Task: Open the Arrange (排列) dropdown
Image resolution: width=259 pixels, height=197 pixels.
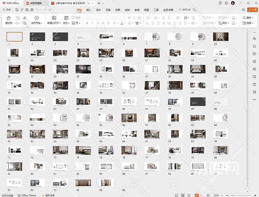Action: tap(226, 23)
